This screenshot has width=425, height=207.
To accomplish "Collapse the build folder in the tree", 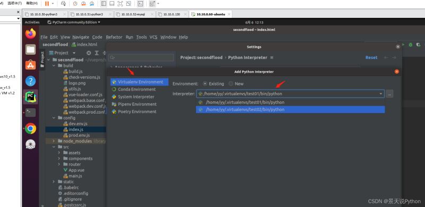I will click(x=54, y=66).
